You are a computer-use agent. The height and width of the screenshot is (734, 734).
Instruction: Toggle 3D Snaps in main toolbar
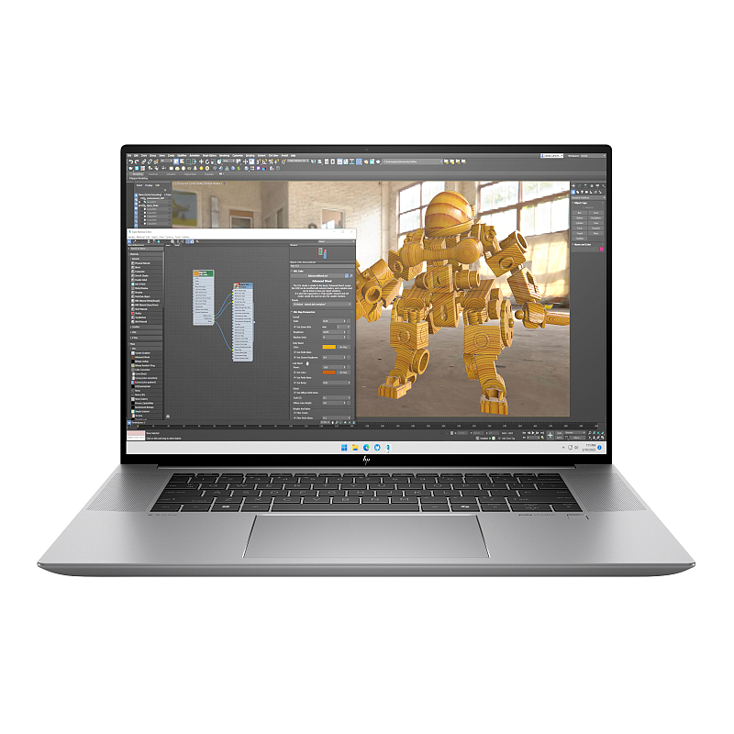[259, 162]
